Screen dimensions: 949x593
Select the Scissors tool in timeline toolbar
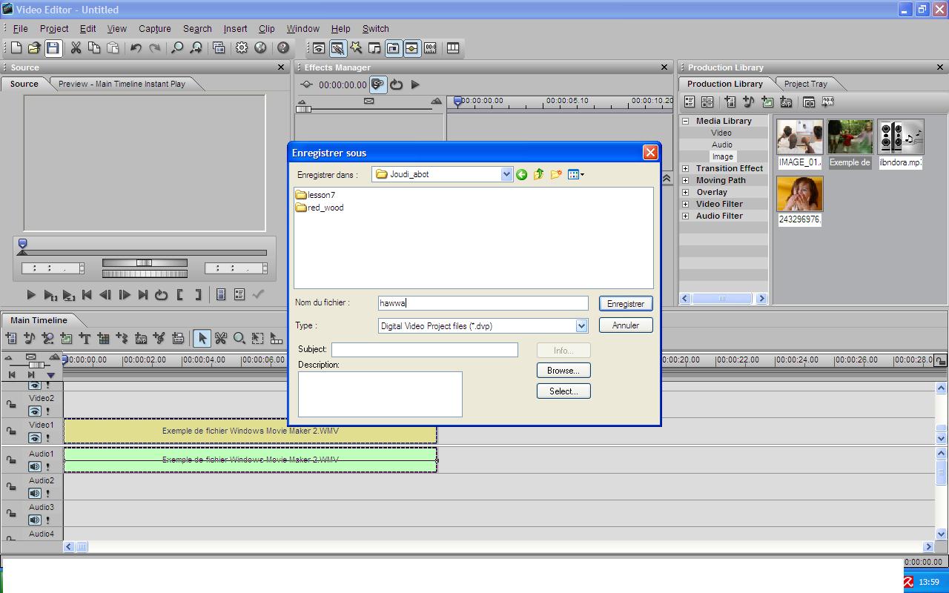(x=220, y=339)
